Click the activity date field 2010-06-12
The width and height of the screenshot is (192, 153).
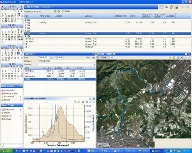44,57
